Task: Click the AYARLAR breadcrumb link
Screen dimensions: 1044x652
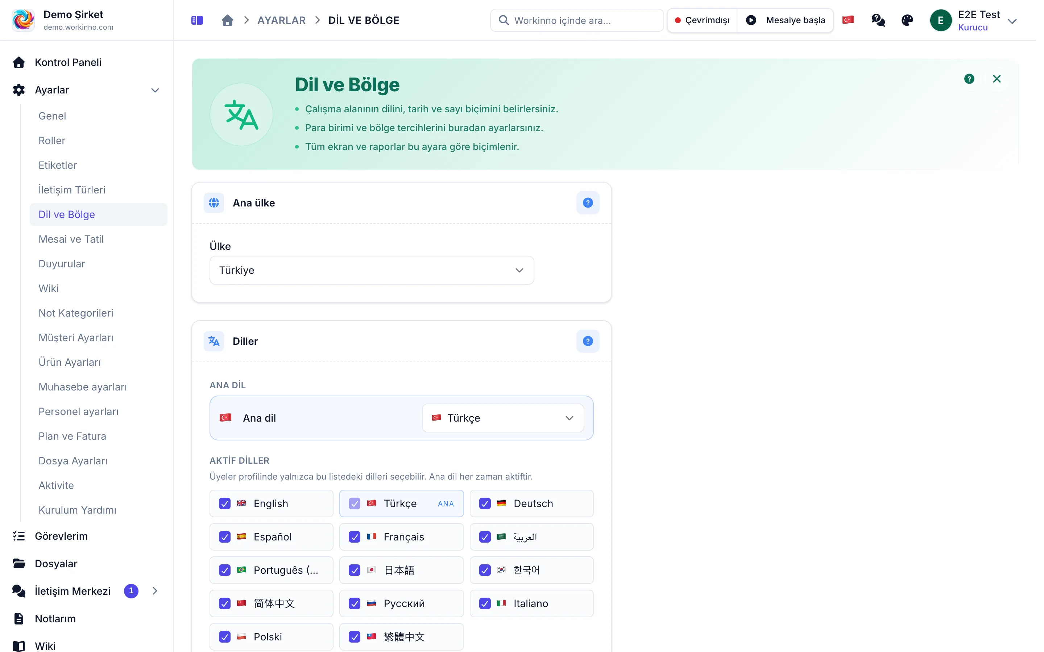Action: [281, 20]
